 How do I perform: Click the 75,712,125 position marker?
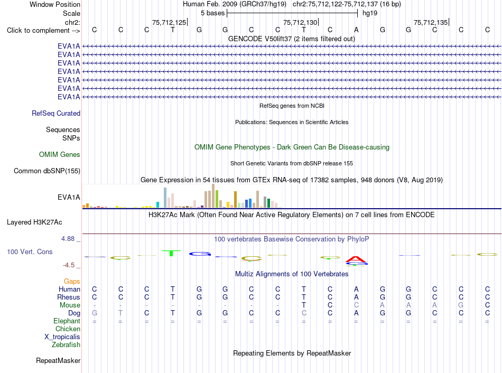pyautogui.click(x=169, y=22)
